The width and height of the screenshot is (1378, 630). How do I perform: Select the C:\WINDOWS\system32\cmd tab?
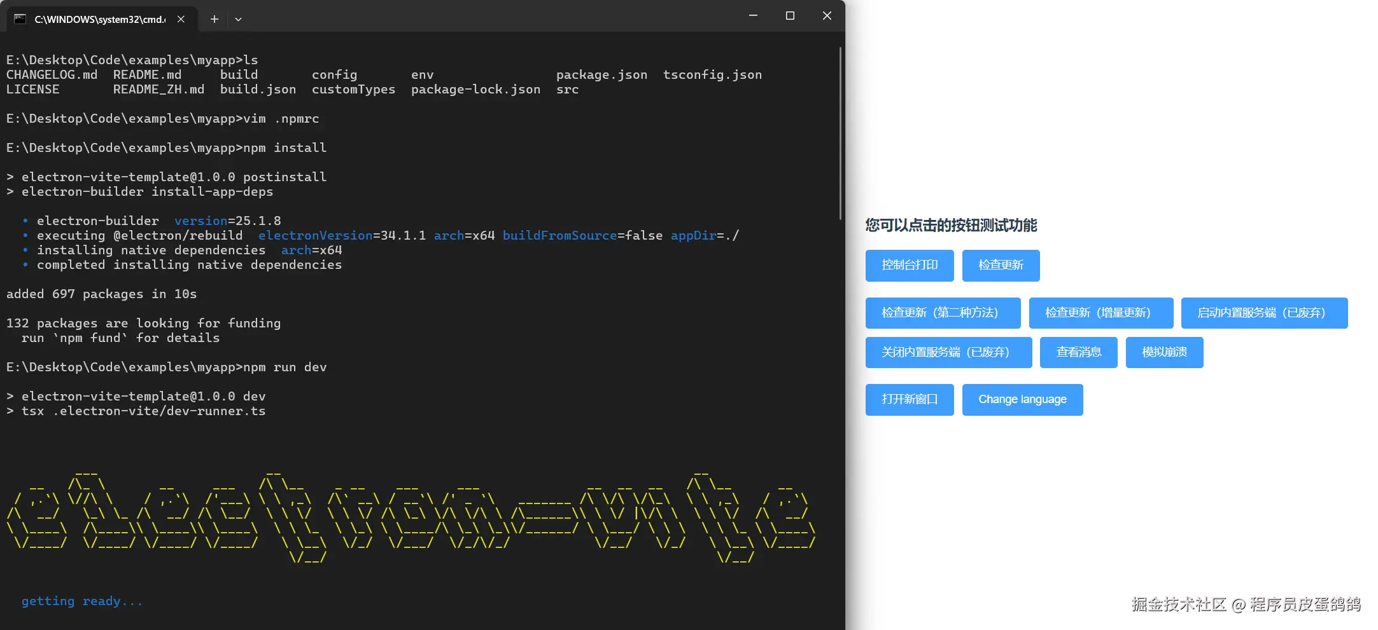tap(102, 19)
